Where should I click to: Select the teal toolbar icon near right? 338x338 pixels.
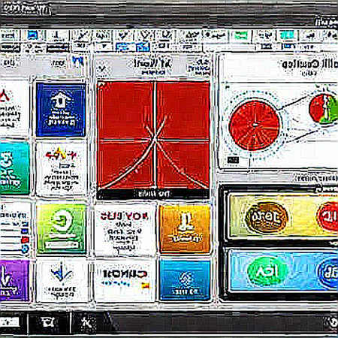click(287, 35)
